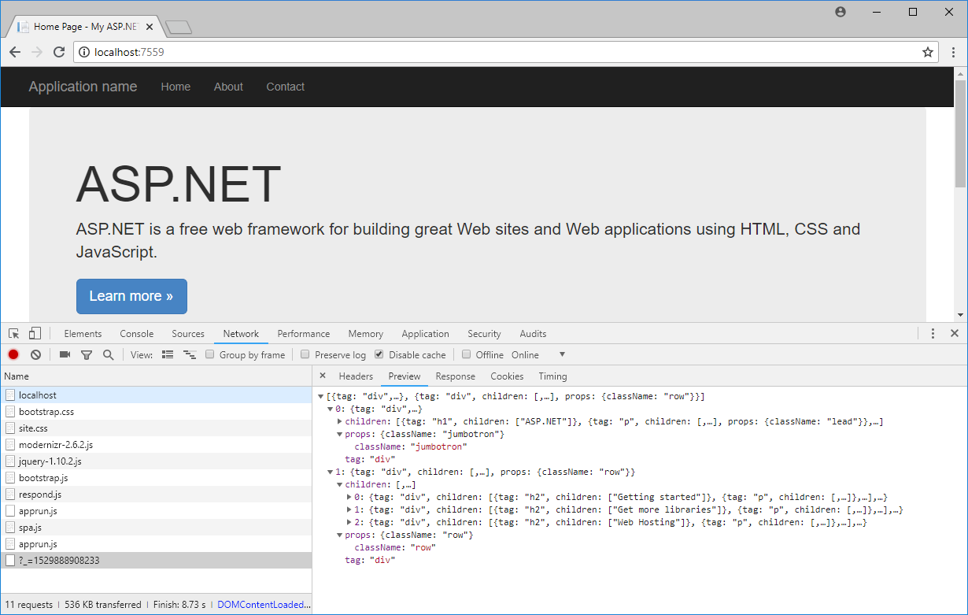This screenshot has height=615, width=968.
Task: Search network requests with the magnifier icon
Action: tap(108, 354)
